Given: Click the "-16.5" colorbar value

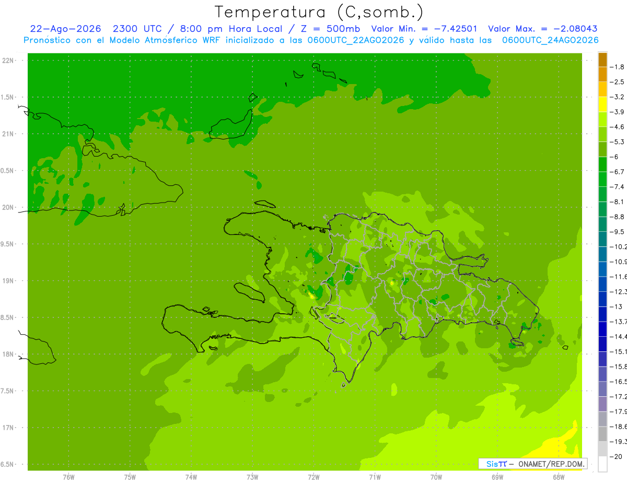Looking at the screenshot, I should coord(618,382).
